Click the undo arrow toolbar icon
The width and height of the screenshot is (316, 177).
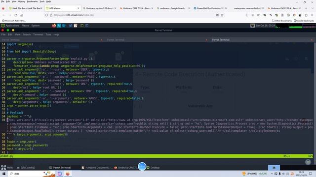(271, 15)
